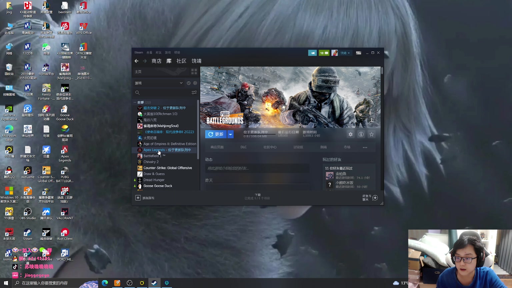Open the 网易云音乐 desktop icon
The width and height of the screenshot is (512, 288).
click(x=65, y=28)
